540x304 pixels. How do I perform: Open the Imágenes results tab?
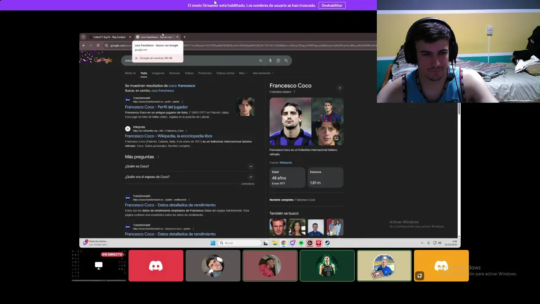[x=158, y=73]
